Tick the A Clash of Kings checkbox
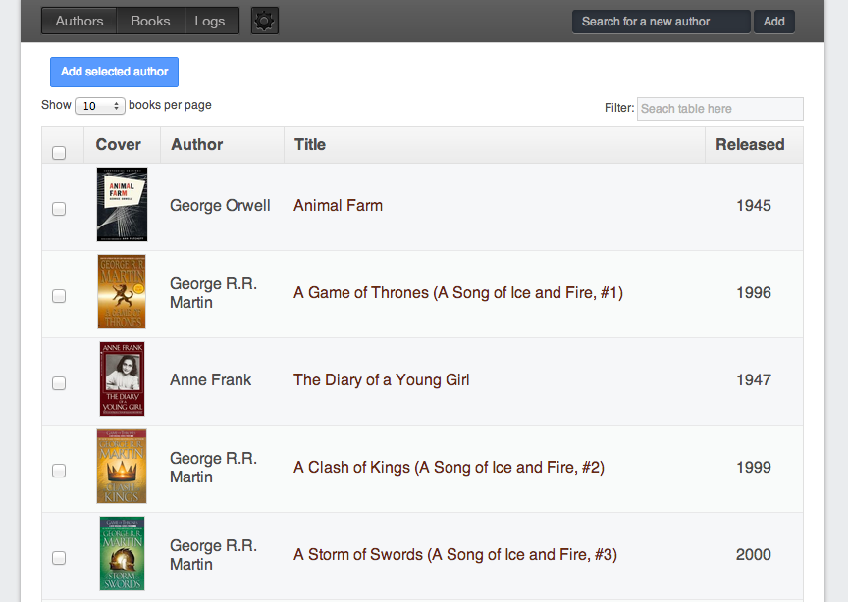This screenshot has height=602, width=848. [x=59, y=471]
